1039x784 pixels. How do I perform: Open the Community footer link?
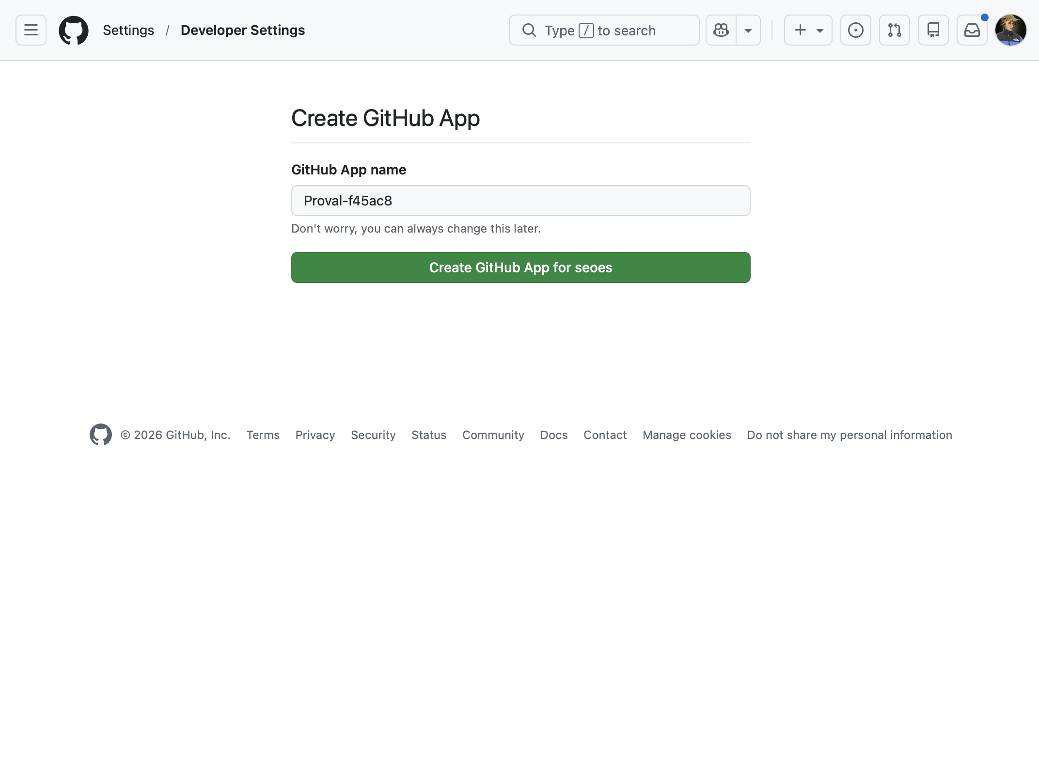click(x=493, y=435)
